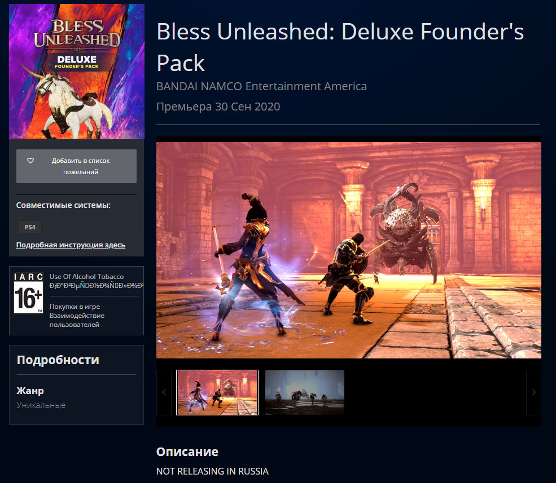
Task: Click the Описание section heading
Action: [x=187, y=451]
